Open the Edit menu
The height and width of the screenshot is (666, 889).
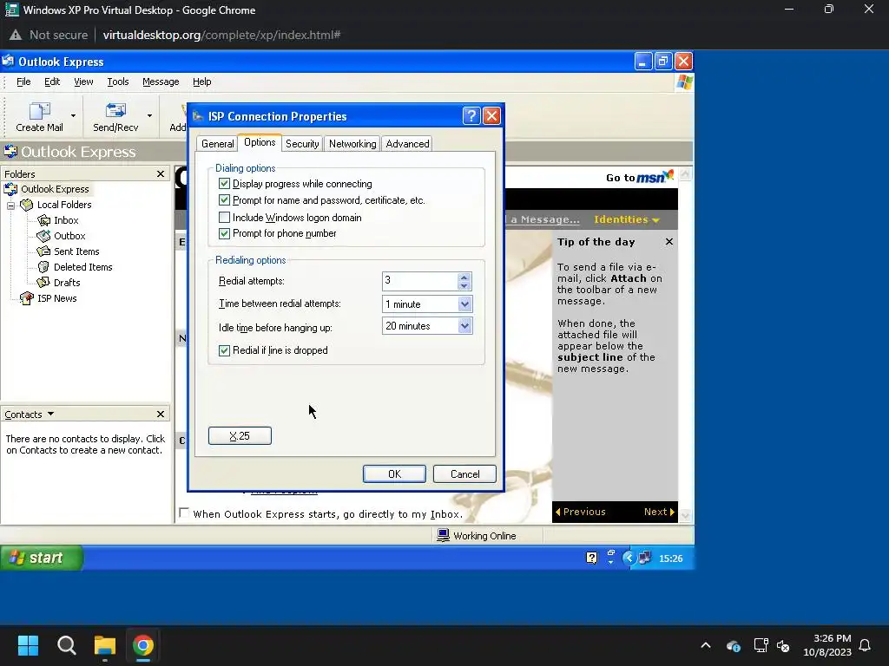tap(52, 82)
